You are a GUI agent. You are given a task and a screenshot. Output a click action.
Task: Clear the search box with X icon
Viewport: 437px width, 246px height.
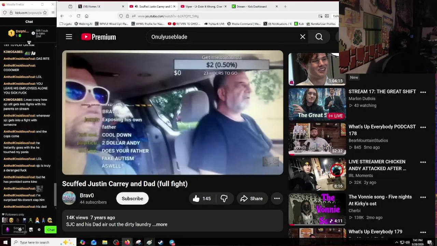(302, 37)
